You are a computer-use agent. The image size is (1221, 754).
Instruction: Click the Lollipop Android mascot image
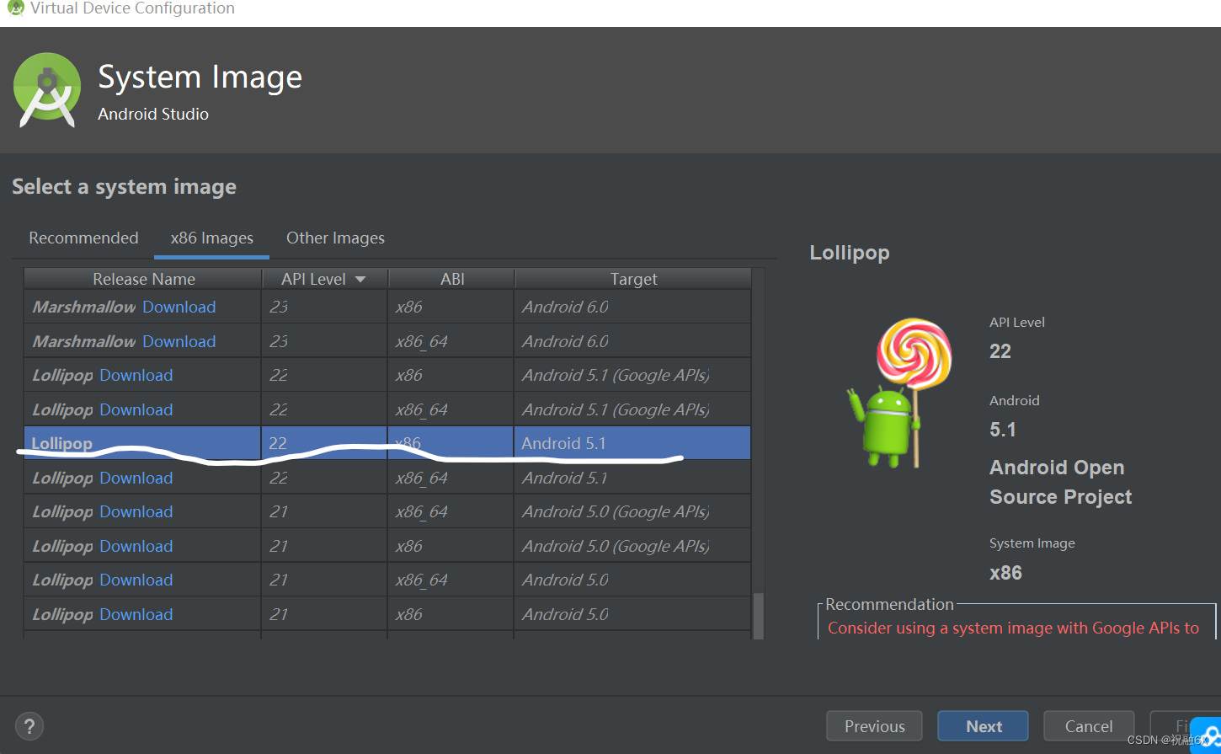[x=899, y=393]
